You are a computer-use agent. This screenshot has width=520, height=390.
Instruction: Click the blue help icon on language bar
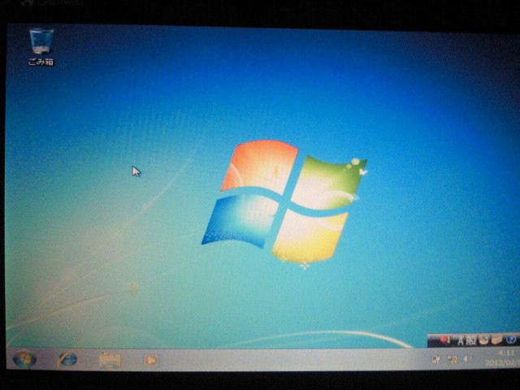[x=511, y=340]
